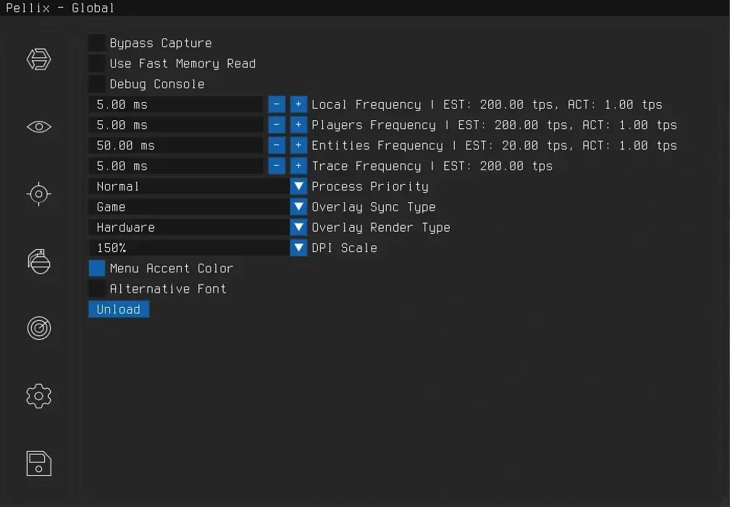This screenshot has width=730, height=507.
Task: Increase Local Frequency with plus button
Action: pyautogui.click(x=298, y=104)
